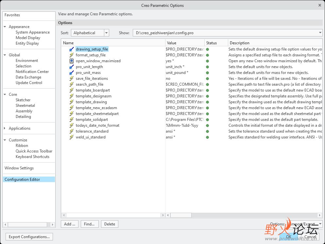Click the green status dot for template_solidpart
The image size is (325, 244).
pyautogui.click(x=207, y=120)
